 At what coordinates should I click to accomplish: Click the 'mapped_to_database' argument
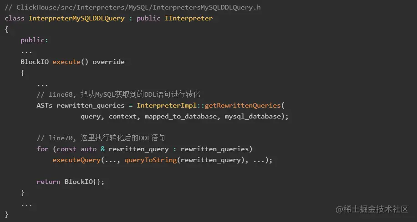point(181,116)
